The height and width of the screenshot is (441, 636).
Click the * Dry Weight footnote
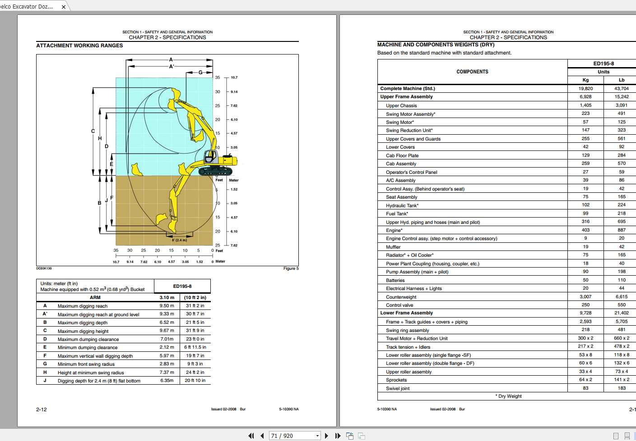[x=508, y=396]
